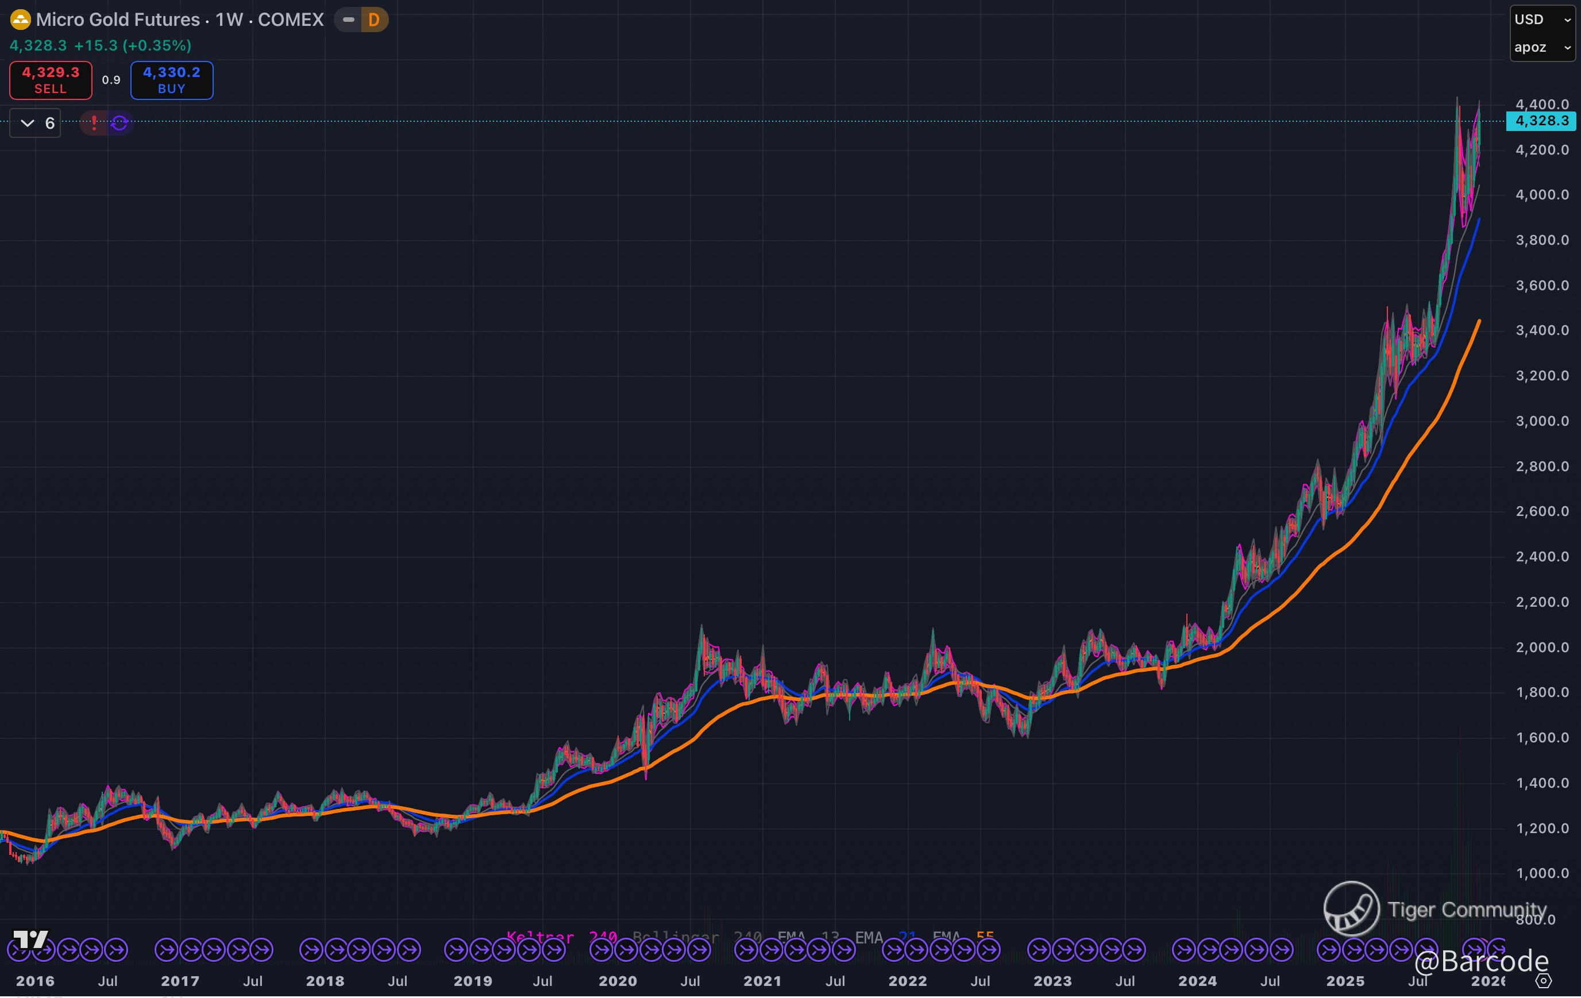This screenshot has width=1581, height=998.
Task: Click the first rollover marker above 2017
Action: pyautogui.click(x=167, y=949)
